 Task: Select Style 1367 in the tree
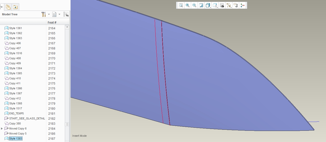(x=16, y=93)
